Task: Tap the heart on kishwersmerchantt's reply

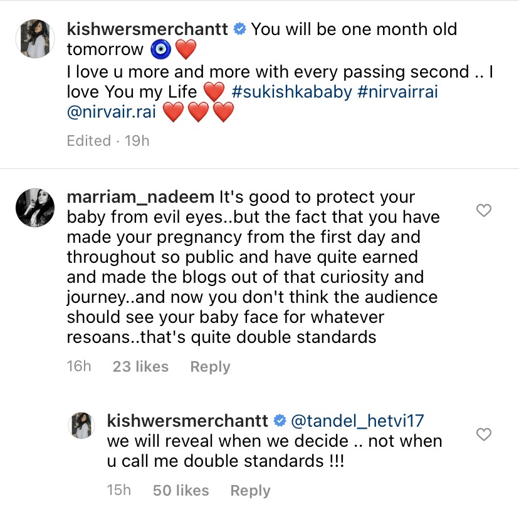Action: [x=484, y=434]
